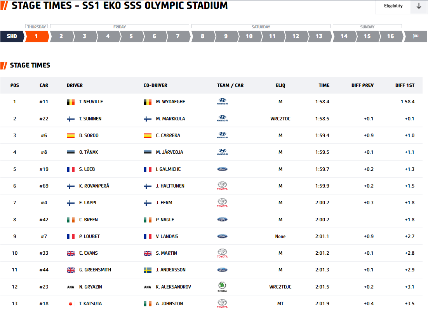428x311 pixels.
Task: Go to stage 15 tab
Action: coord(367,36)
